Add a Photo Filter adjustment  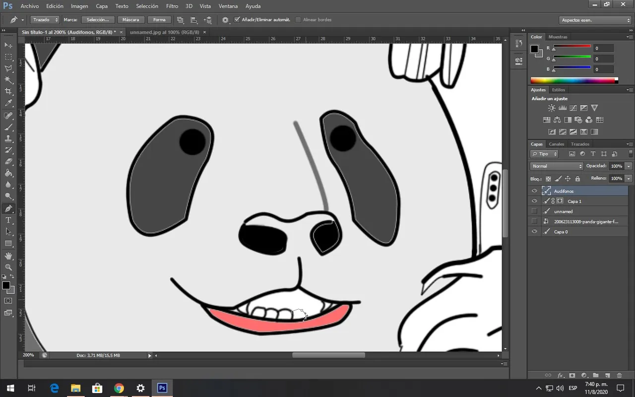(578, 120)
